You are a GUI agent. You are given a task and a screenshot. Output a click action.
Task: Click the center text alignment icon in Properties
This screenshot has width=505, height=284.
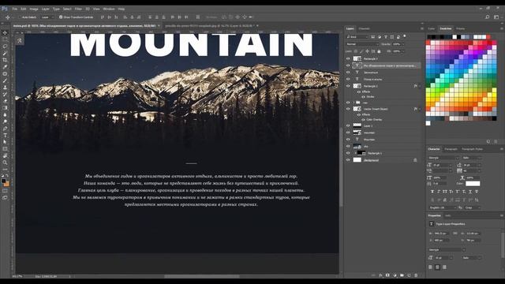tap(437, 267)
